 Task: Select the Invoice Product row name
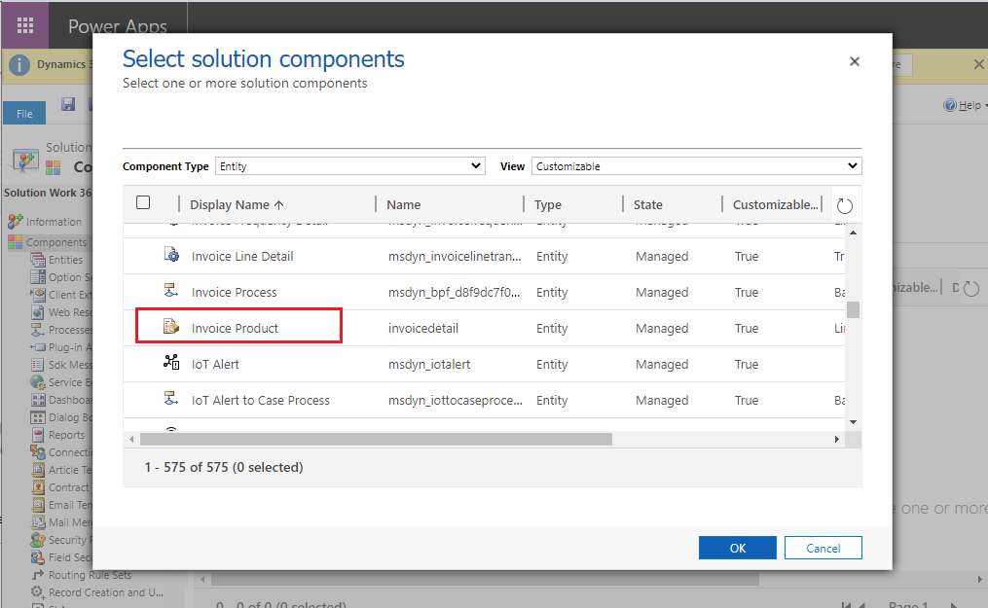235,328
